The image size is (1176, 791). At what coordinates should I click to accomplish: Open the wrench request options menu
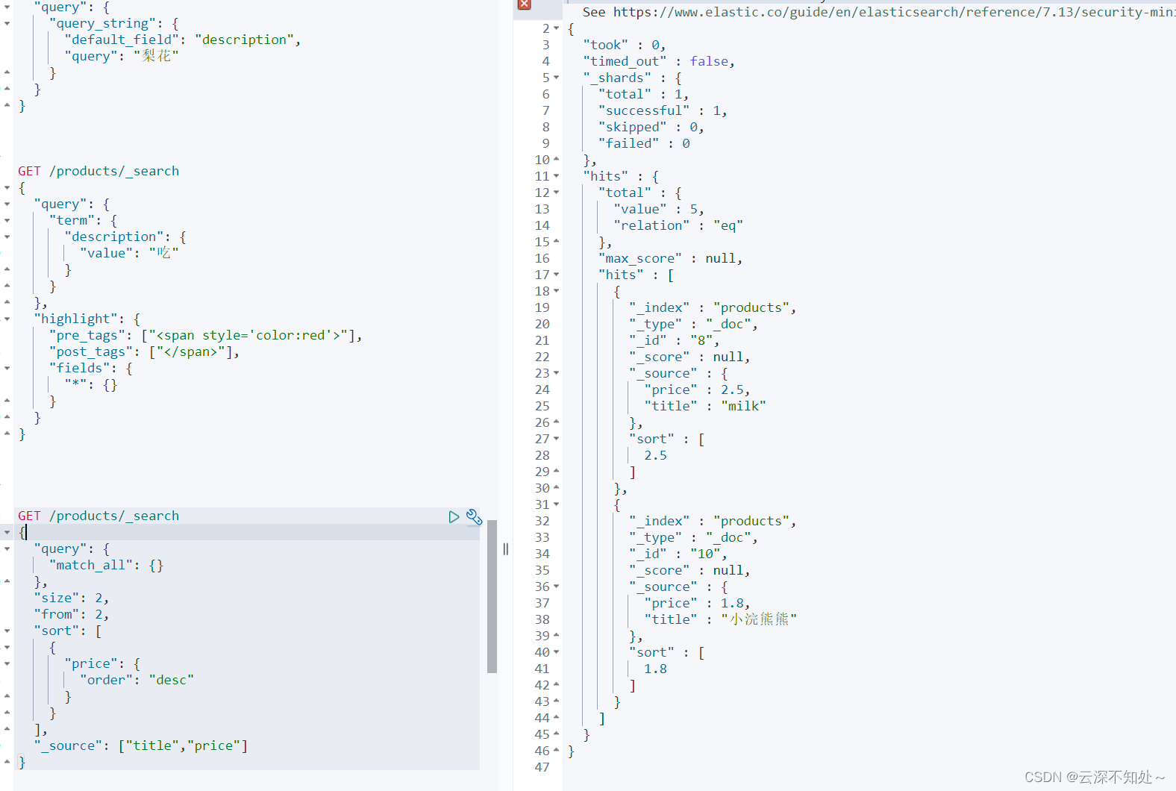475,517
